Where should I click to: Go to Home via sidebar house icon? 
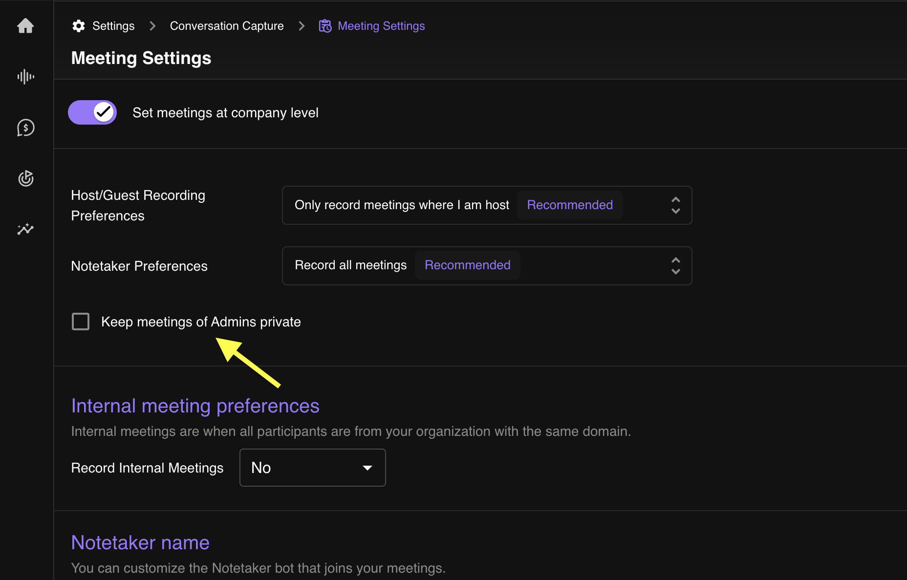25,26
